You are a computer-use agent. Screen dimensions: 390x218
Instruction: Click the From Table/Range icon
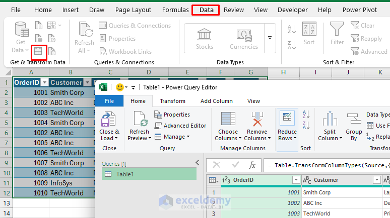[38, 51]
